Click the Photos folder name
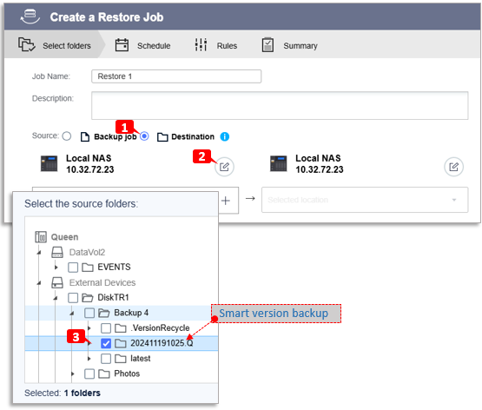The width and height of the screenshot is (482, 410). click(127, 374)
